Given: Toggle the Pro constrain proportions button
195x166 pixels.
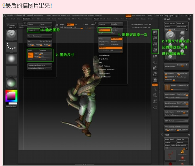Looking at the screenshot, I should pos(31,55).
